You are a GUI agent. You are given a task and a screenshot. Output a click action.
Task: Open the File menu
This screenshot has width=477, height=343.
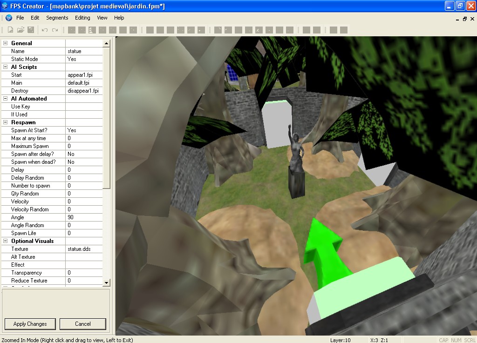click(20, 18)
